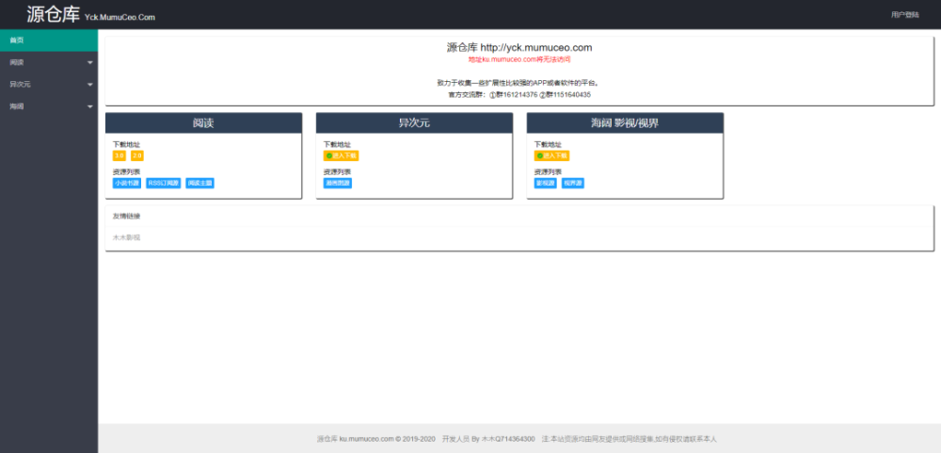
Task: Click the 用户登陆 link in top bar
Action: pos(904,14)
